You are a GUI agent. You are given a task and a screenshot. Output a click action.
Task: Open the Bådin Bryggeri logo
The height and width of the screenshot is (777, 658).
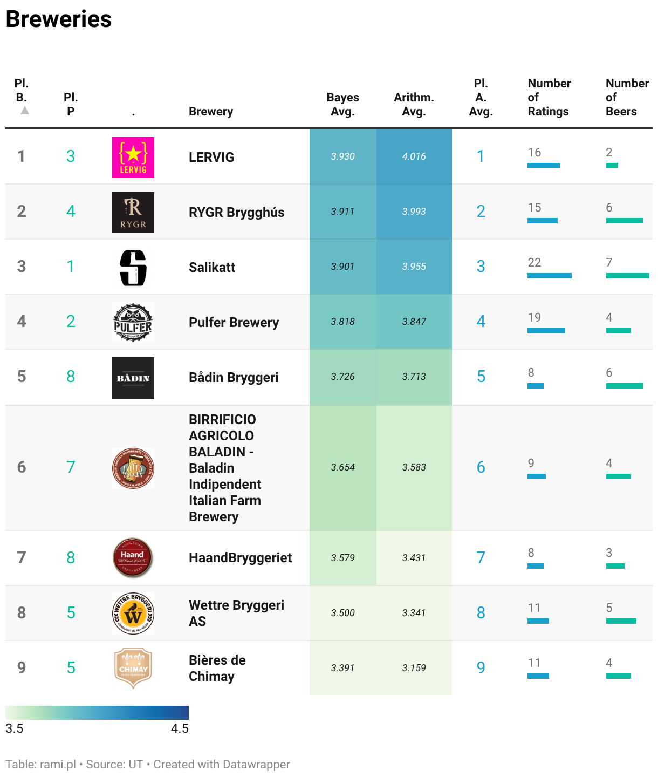[x=133, y=378]
